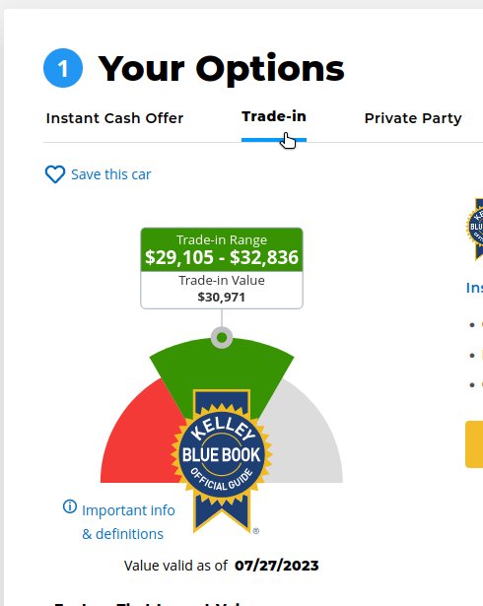Select the Trade-in tab

coord(274,116)
